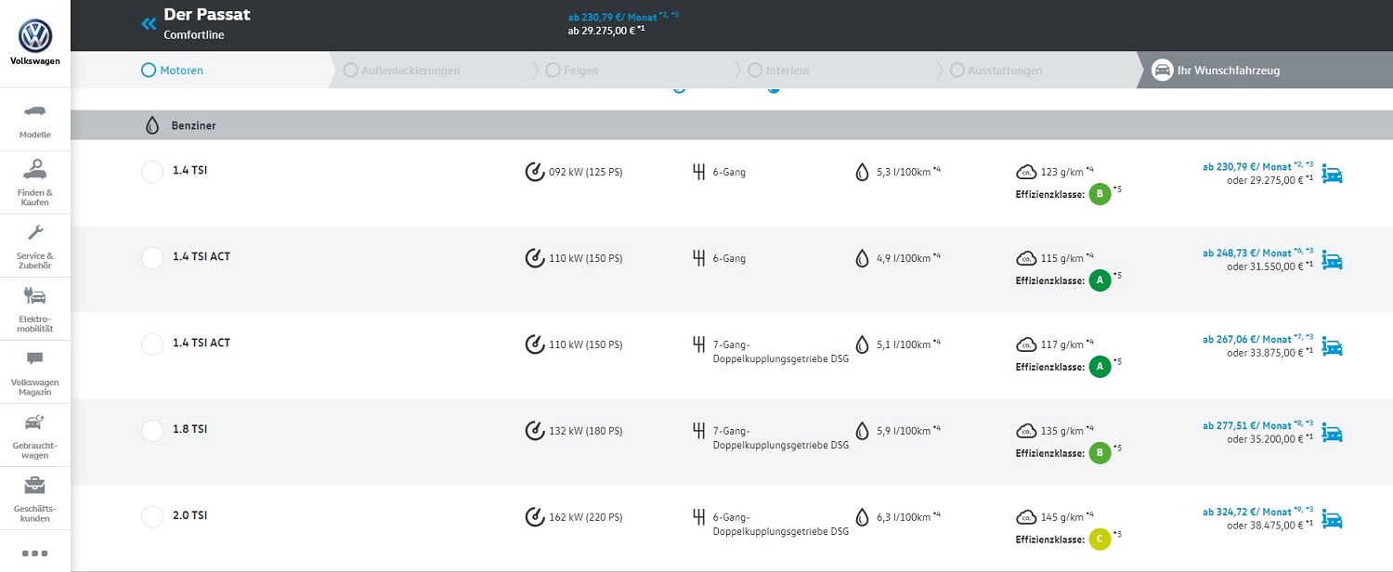Click 6-Gang-Doppelkupplungsgetriebe DSG text
This screenshot has height=572, width=1393.
[781, 525]
